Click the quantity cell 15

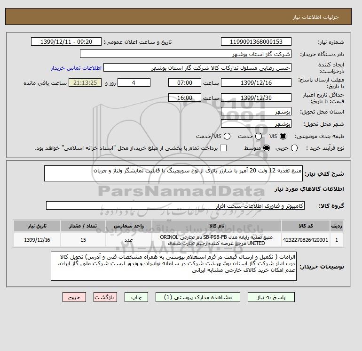tap(83, 240)
